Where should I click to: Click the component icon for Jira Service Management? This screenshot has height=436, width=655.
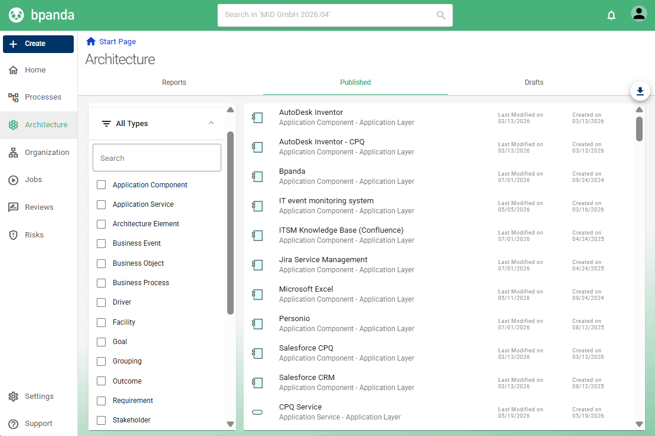point(257,265)
